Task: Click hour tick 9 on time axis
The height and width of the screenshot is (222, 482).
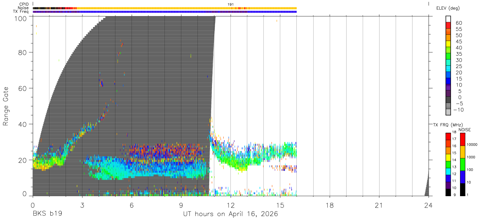Action: [x=181, y=205]
